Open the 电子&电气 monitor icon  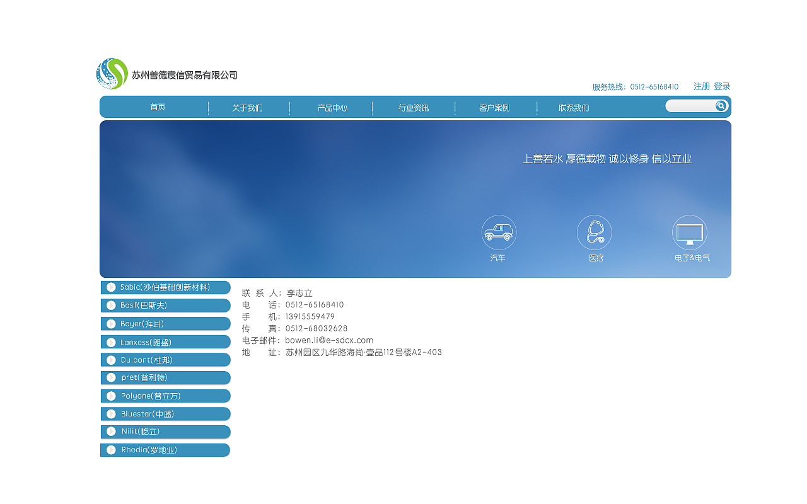(690, 232)
